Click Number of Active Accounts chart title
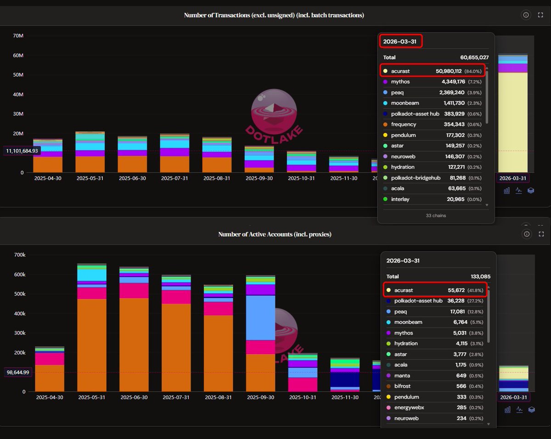 275,234
